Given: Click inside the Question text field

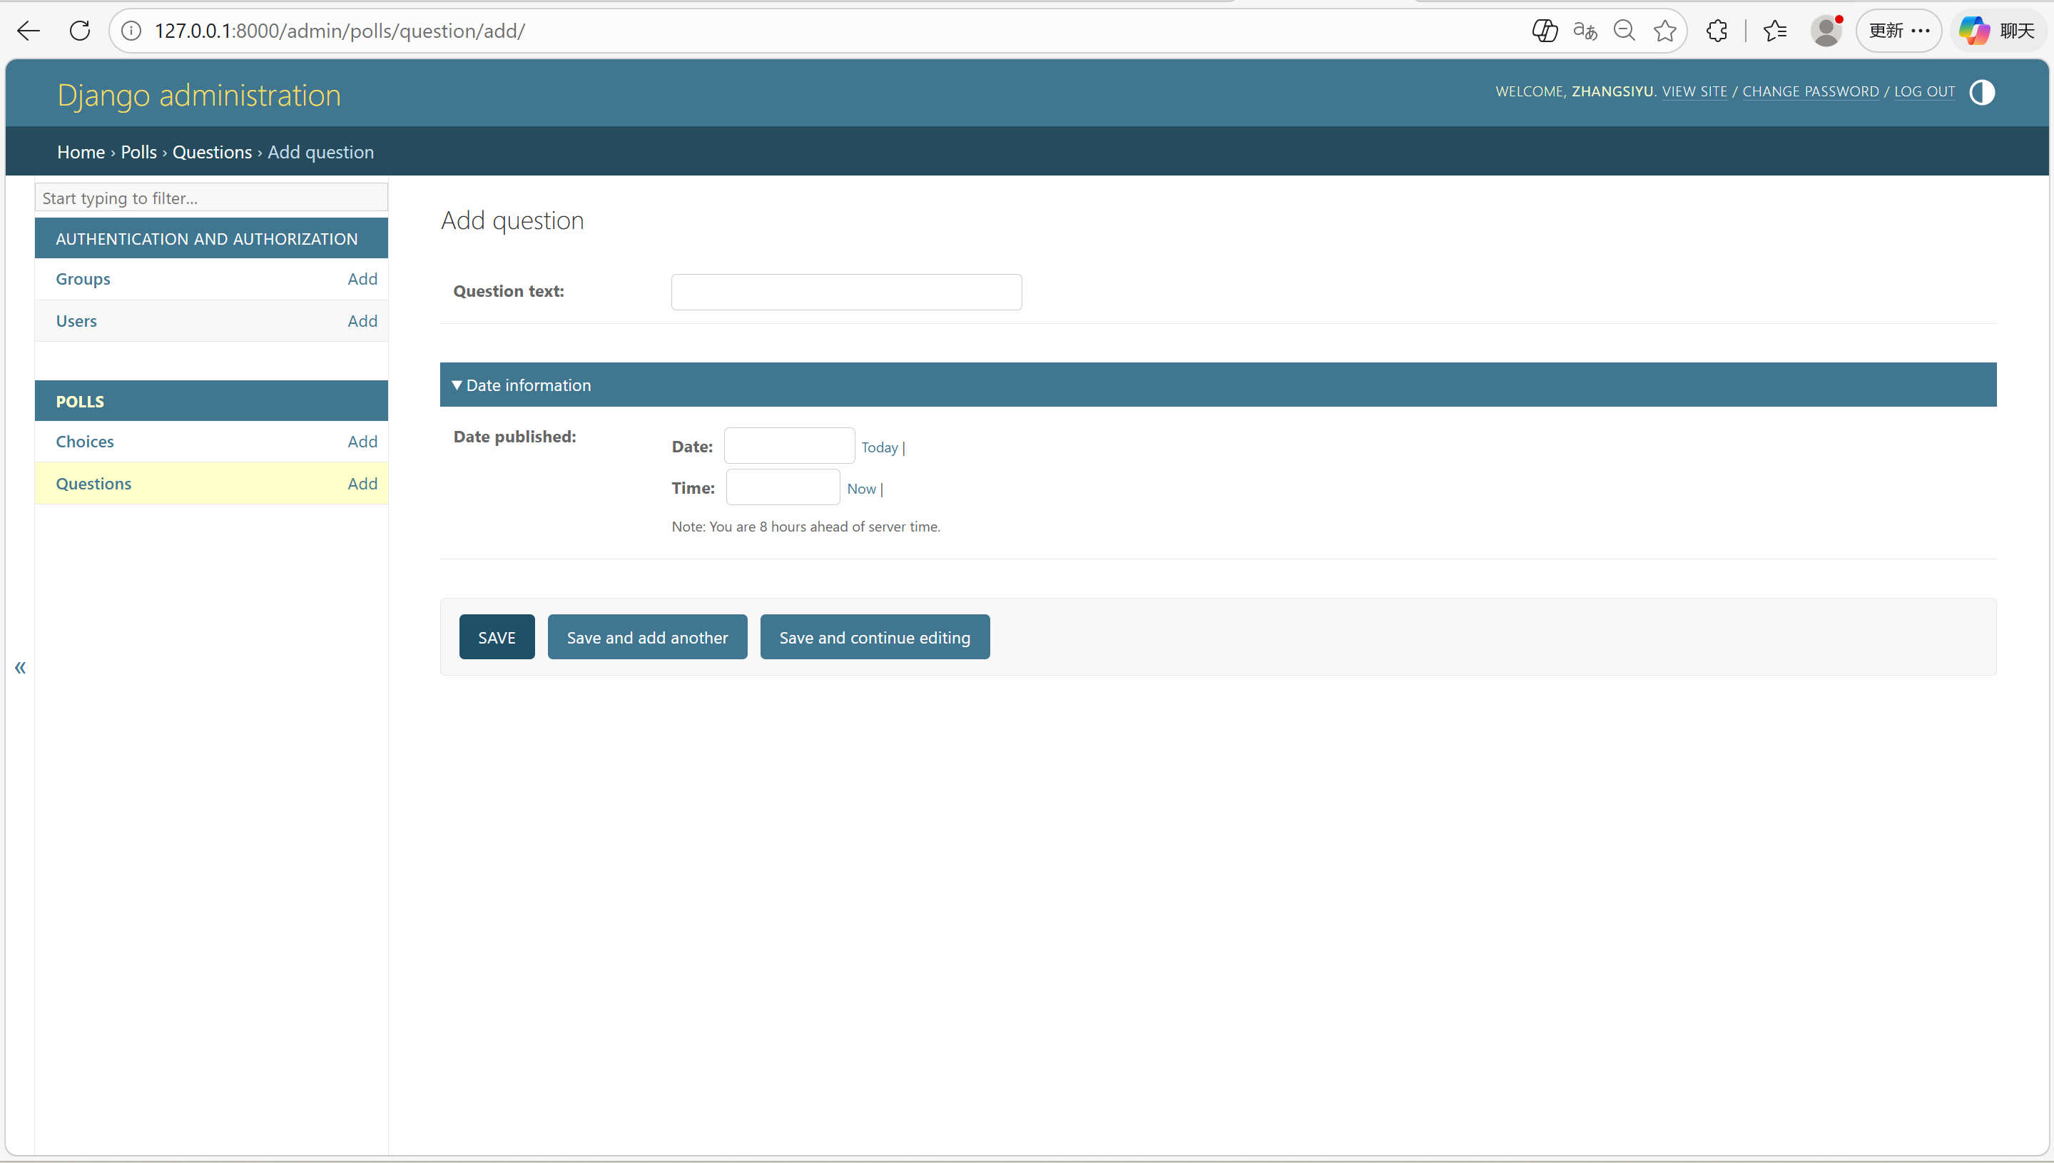Looking at the screenshot, I should point(845,293).
